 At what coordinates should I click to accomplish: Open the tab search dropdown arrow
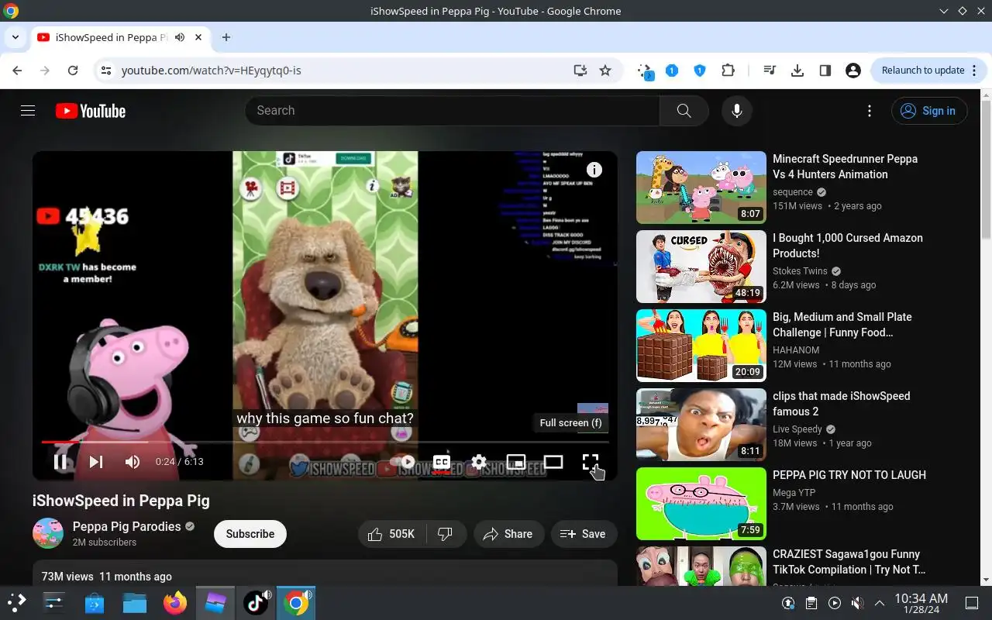(15, 37)
